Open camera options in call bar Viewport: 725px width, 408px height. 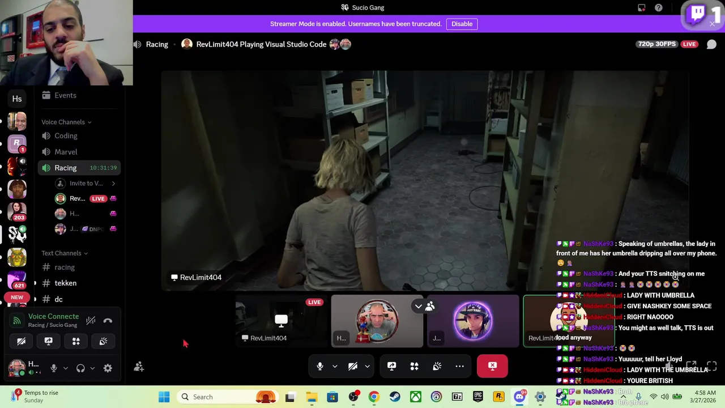(367, 366)
